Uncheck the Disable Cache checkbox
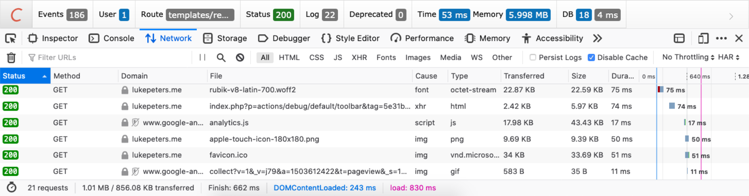Image resolution: width=749 pixels, height=196 pixels. [591, 58]
